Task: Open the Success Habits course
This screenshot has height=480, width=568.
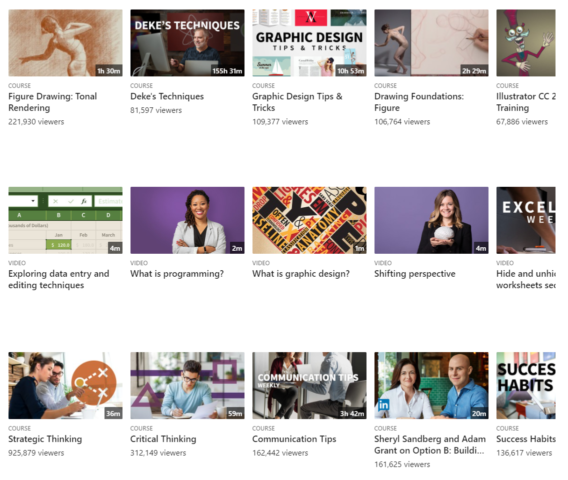Action: [x=526, y=439]
